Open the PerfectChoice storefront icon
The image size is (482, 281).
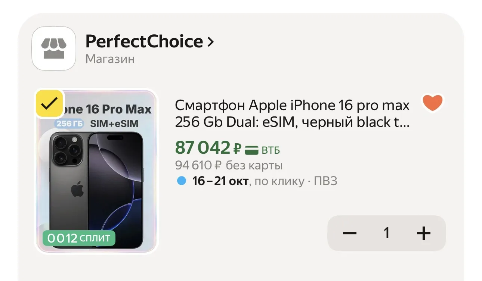point(54,49)
